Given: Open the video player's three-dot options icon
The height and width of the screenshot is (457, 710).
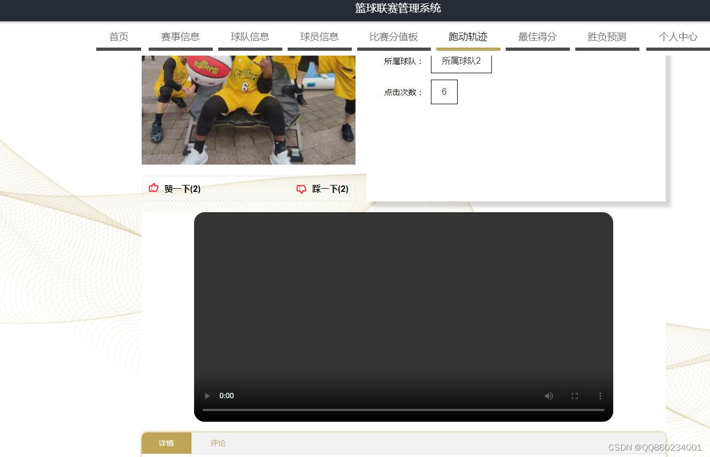Looking at the screenshot, I should pos(600,396).
